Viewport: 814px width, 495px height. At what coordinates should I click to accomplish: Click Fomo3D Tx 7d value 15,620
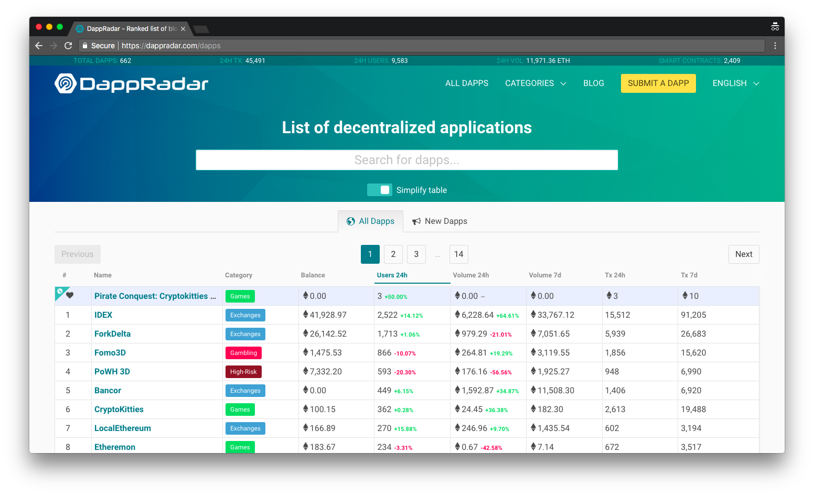(x=693, y=353)
